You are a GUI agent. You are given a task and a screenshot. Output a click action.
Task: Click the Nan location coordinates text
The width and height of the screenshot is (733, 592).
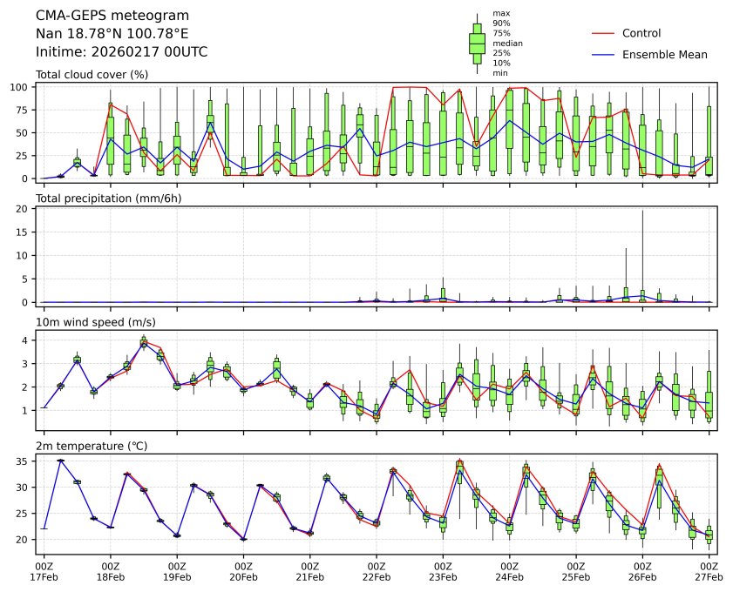coord(112,34)
